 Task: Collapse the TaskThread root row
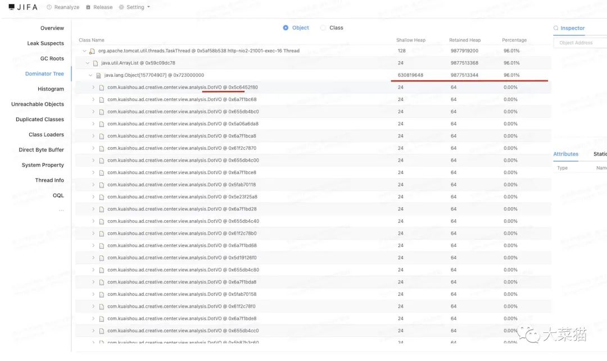[x=84, y=51]
